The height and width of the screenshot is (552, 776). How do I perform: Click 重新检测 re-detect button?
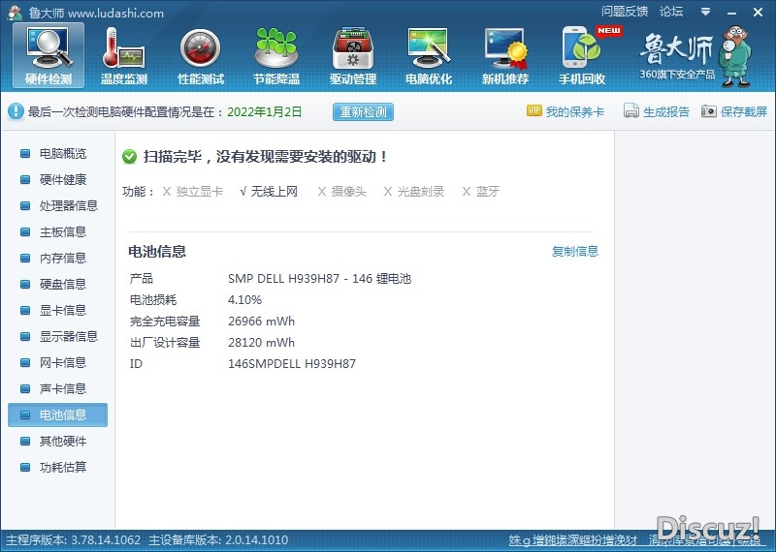(363, 112)
